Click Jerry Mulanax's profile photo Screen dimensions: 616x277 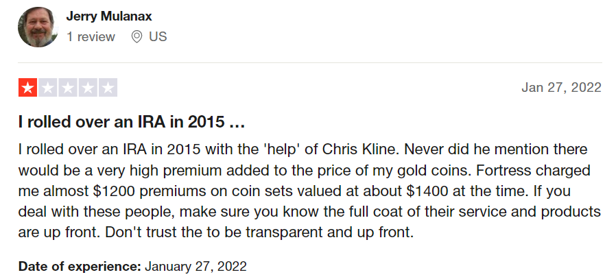point(38,27)
